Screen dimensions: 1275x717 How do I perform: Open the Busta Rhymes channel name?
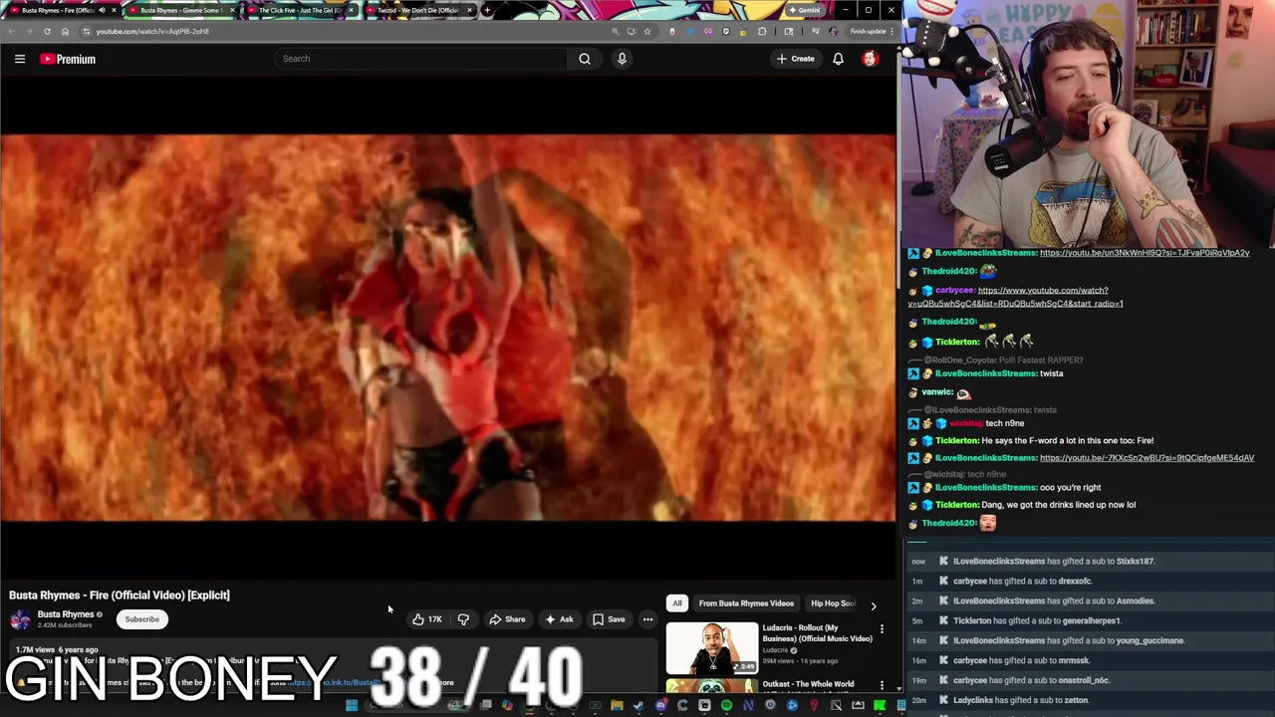pos(66,614)
